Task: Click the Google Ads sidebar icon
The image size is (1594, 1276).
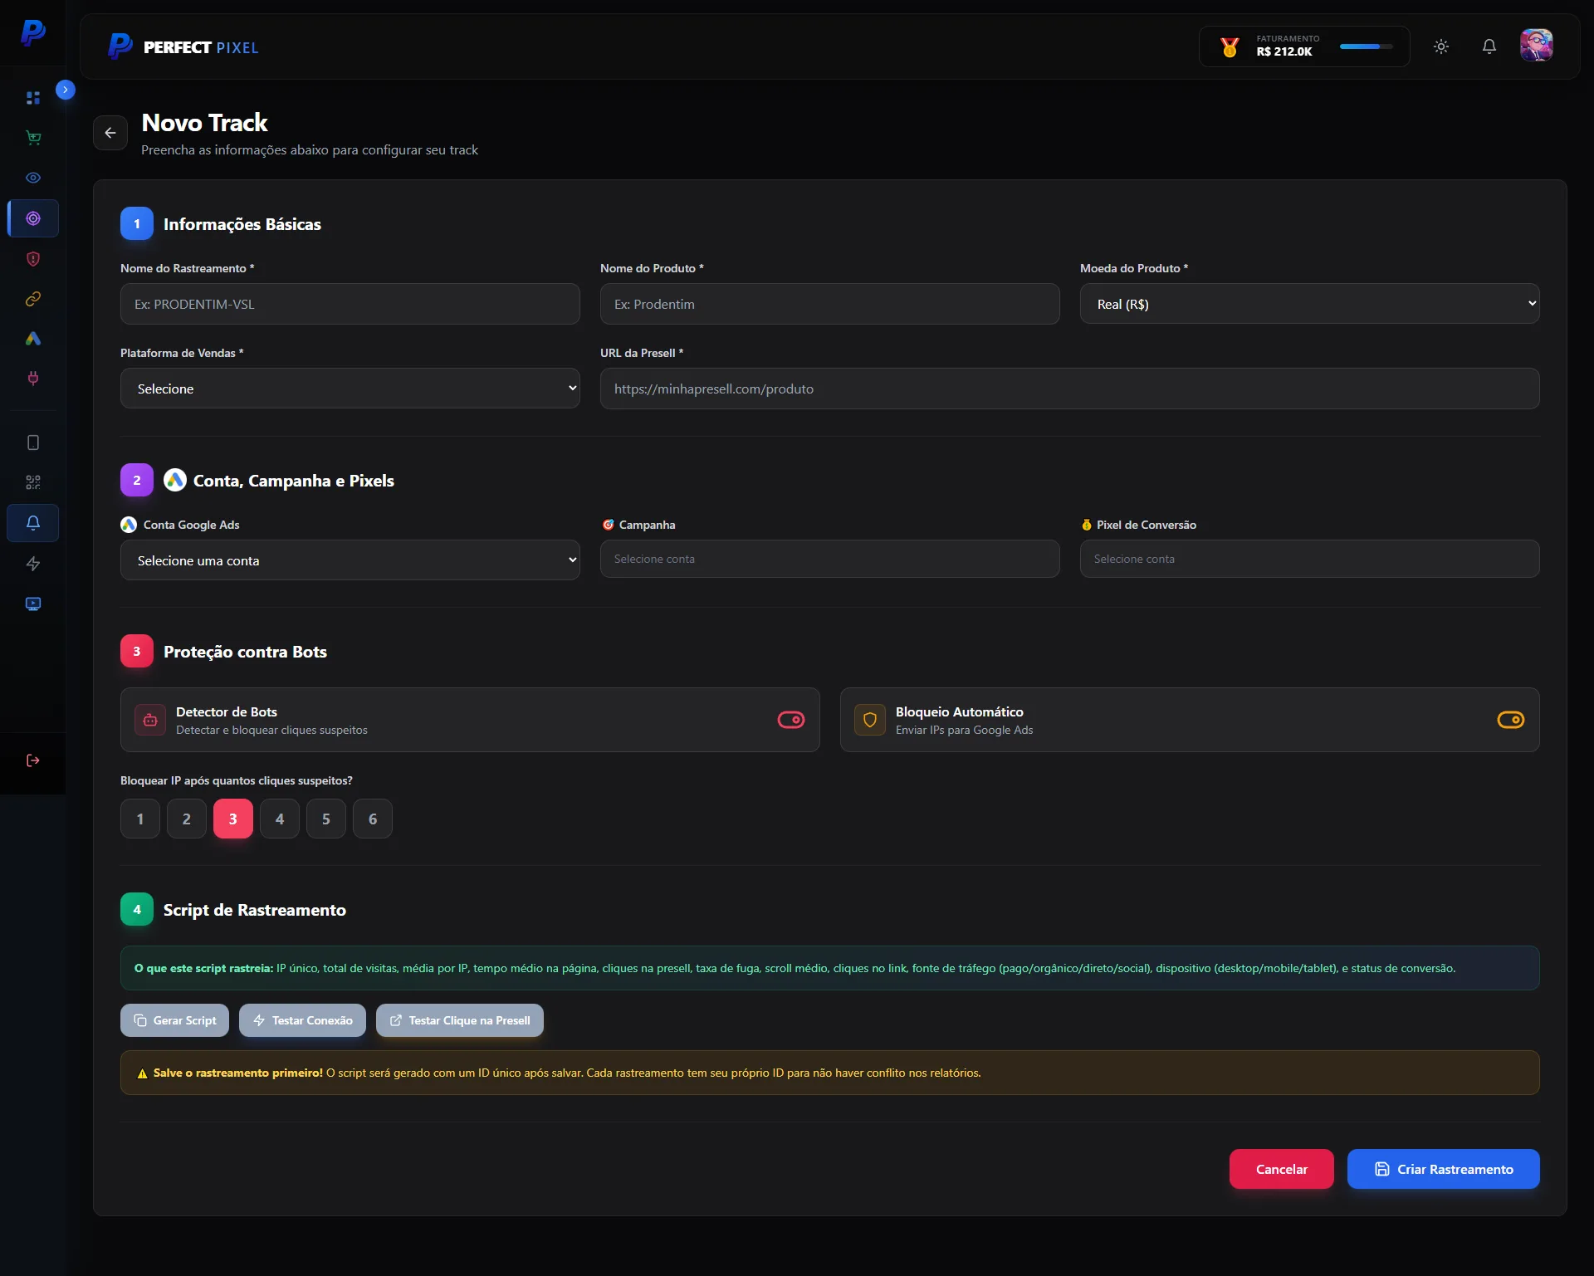Action: tap(33, 339)
